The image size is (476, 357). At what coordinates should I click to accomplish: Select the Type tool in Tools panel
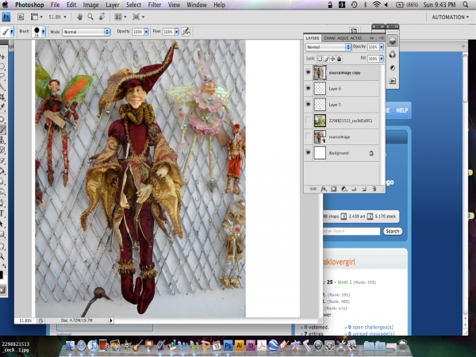click(2, 213)
